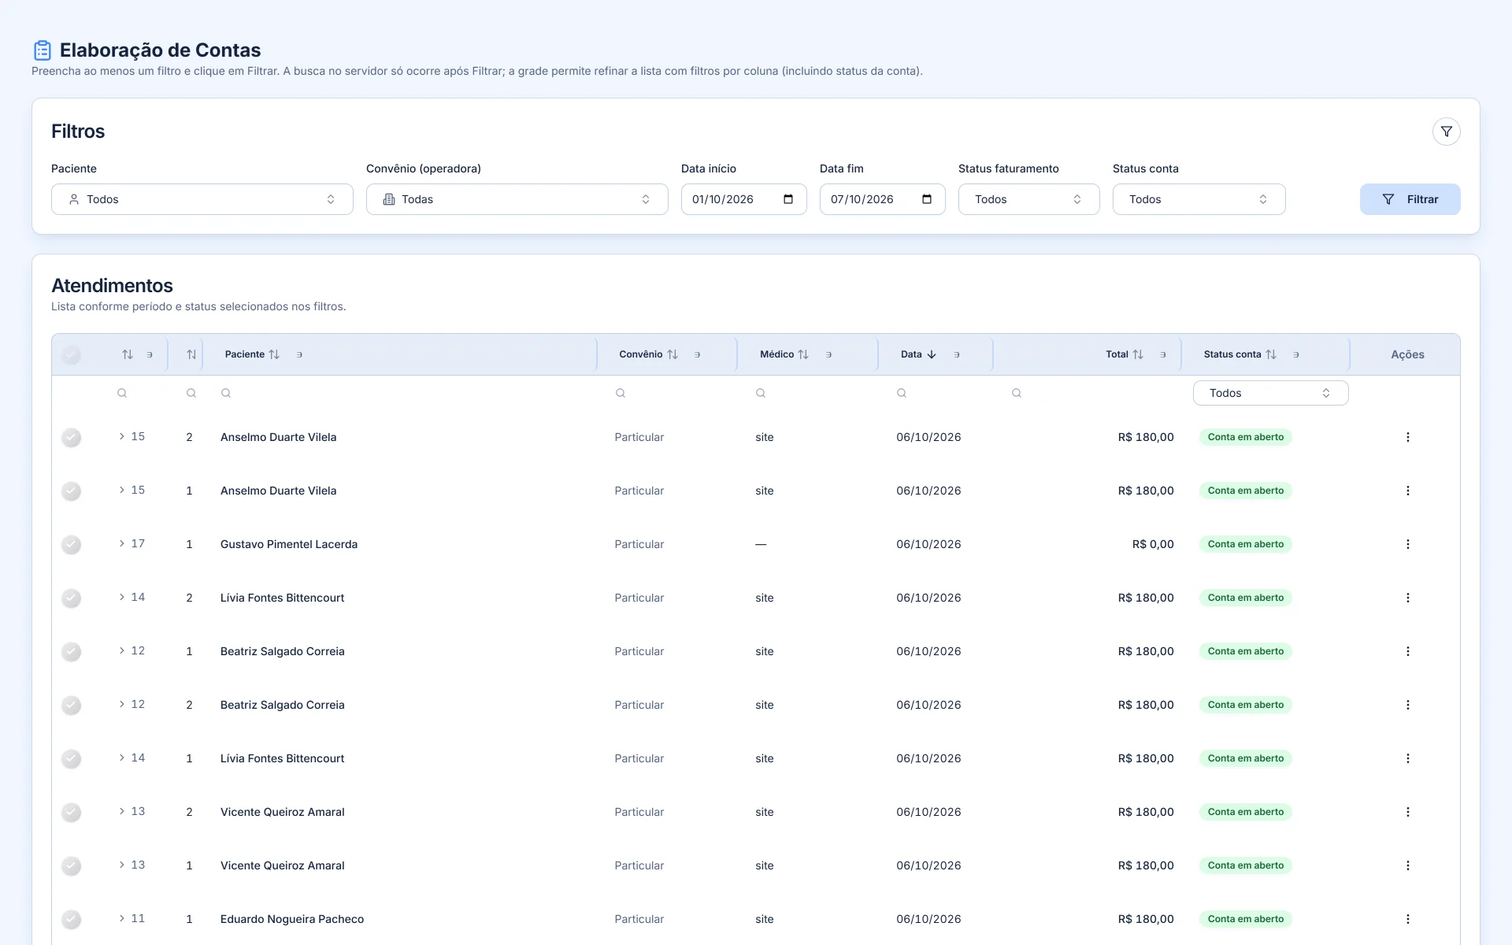Sort by Médico column
The image size is (1512, 945).
tap(803, 354)
